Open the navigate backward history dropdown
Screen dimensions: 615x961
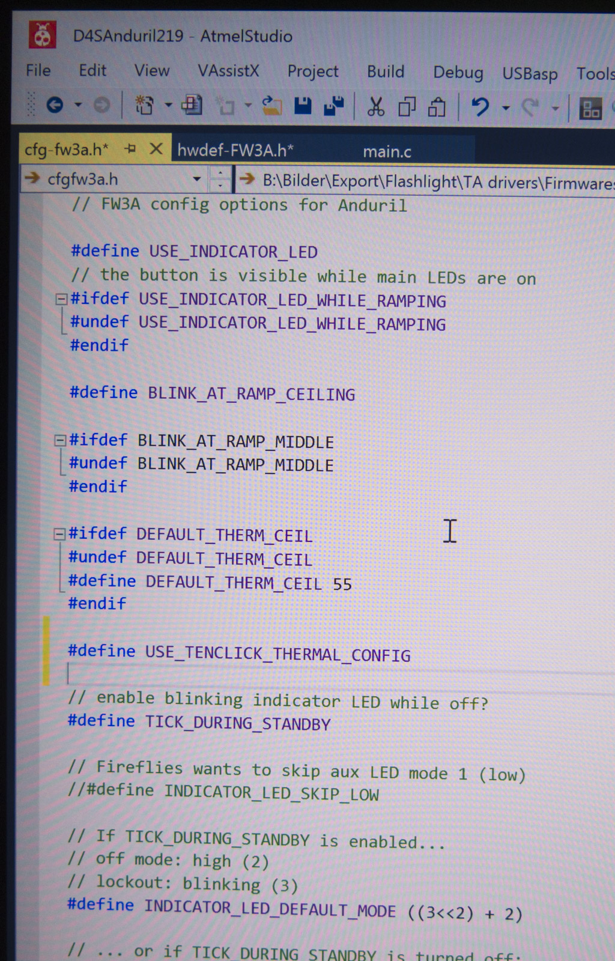[x=77, y=105]
